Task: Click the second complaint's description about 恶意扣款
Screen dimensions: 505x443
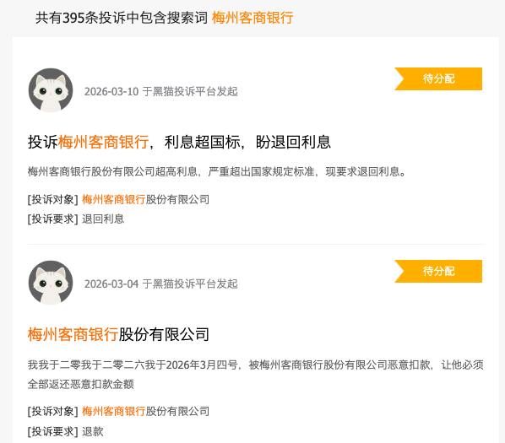Action: click(255, 374)
